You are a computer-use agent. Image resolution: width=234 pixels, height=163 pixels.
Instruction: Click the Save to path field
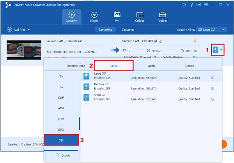point(32,144)
